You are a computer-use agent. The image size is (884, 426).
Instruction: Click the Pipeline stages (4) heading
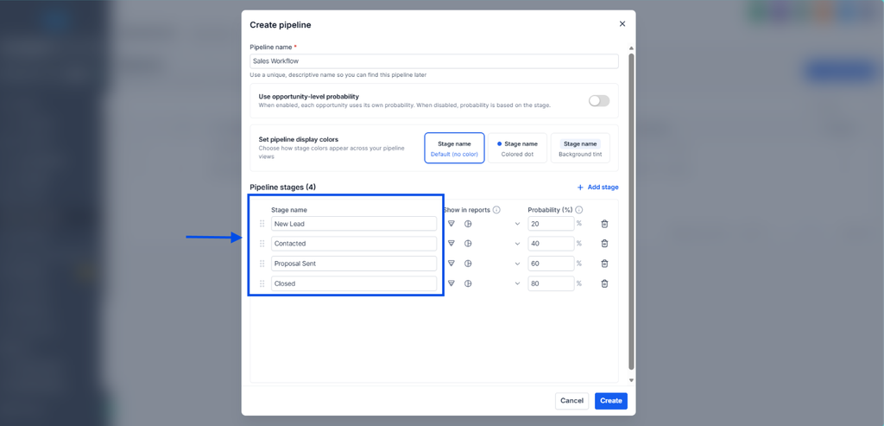[x=282, y=188]
